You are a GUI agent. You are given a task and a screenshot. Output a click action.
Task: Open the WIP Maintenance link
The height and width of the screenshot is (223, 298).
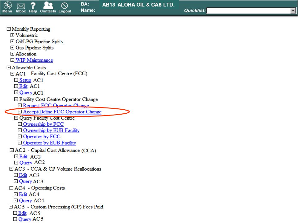click(x=34, y=60)
